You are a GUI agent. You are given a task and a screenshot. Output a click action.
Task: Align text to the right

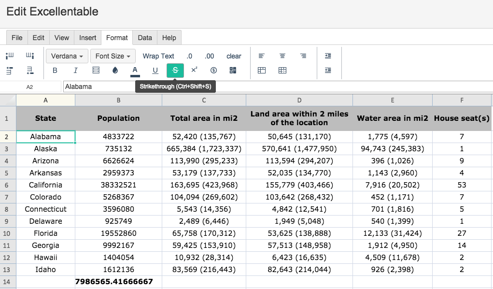[x=303, y=56]
